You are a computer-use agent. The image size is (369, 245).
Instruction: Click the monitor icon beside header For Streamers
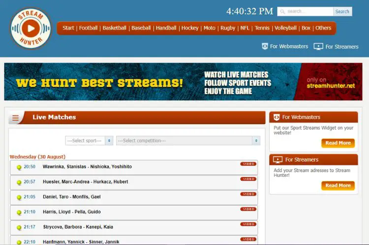pyautogui.click(x=318, y=47)
